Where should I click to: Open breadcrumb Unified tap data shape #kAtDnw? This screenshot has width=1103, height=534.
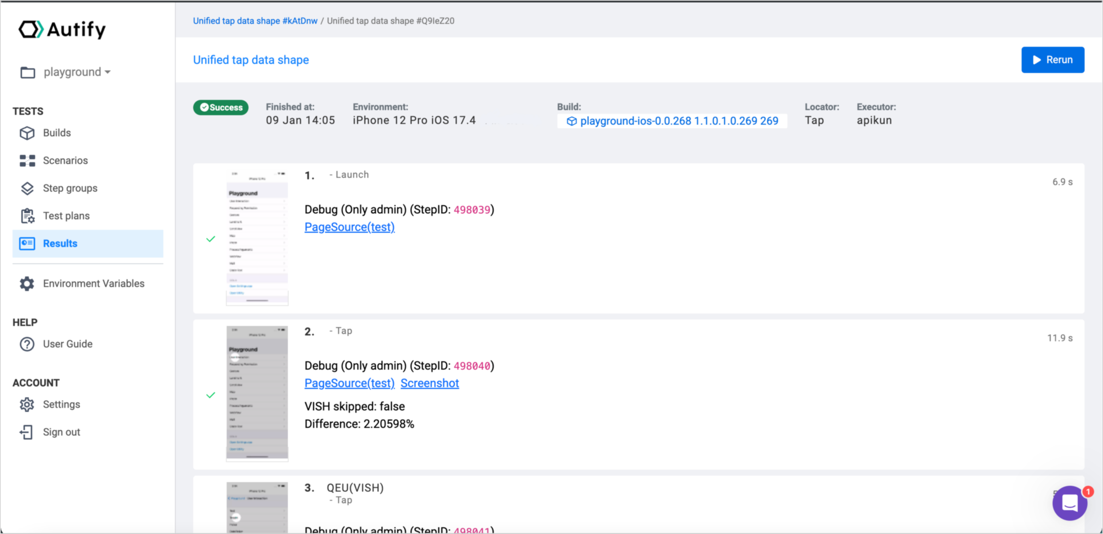(x=255, y=20)
